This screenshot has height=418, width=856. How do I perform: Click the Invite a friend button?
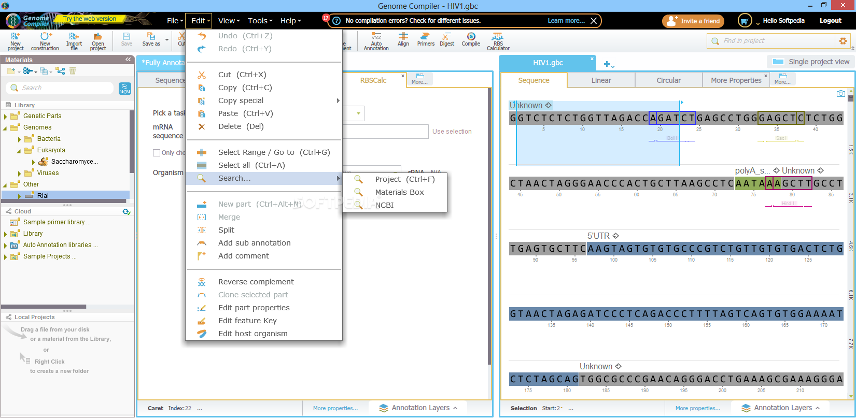[693, 21]
